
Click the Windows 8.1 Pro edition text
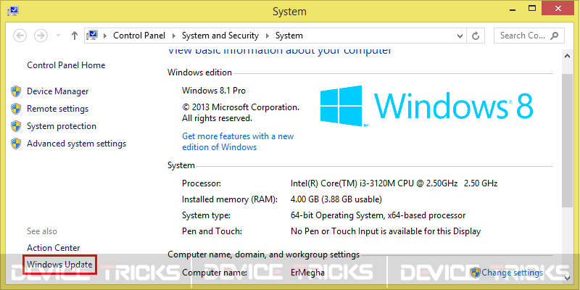point(214,91)
